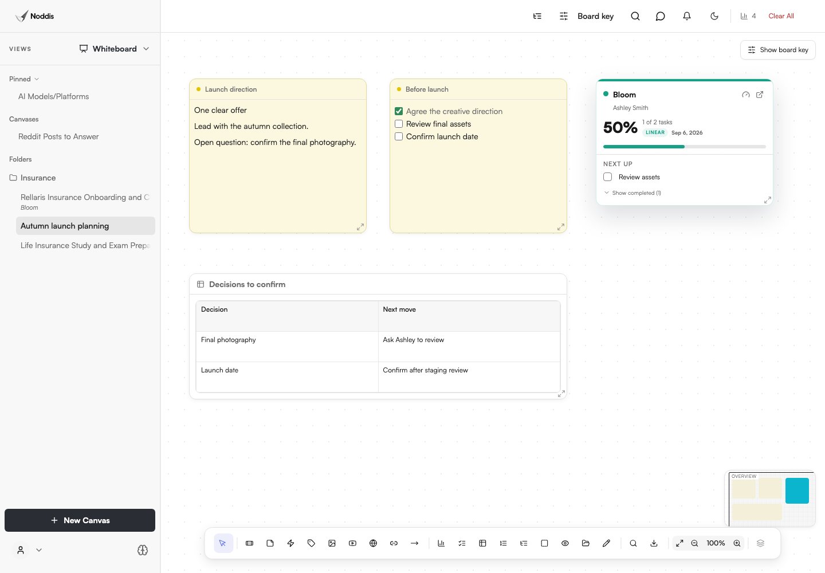Insert an image with the picture icon
The height and width of the screenshot is (573, 825).
[x=332, y=543]
